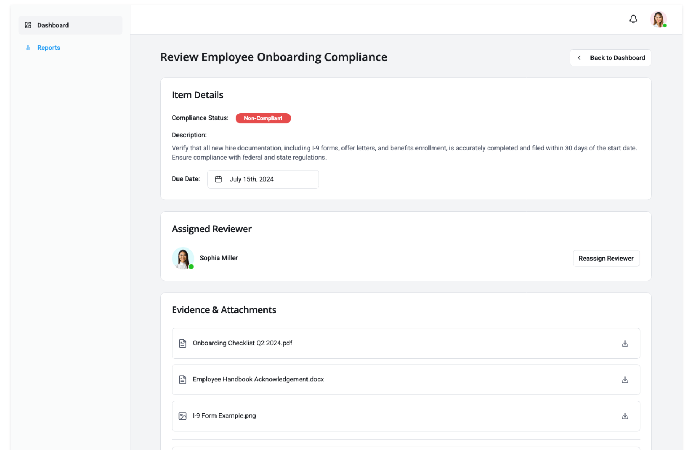This screenshot has width=693, height=450.
Task: Open Reports in the sidebar
Action: pos(48,48)
